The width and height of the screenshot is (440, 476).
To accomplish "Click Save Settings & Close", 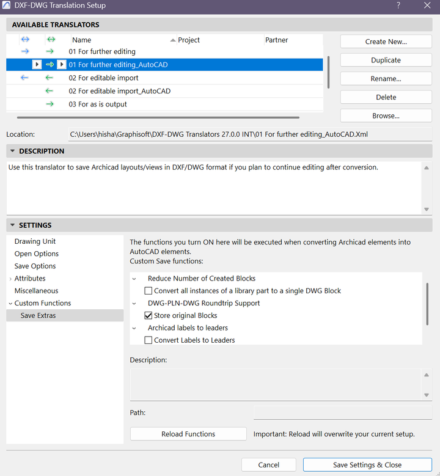I will point(367,465).
